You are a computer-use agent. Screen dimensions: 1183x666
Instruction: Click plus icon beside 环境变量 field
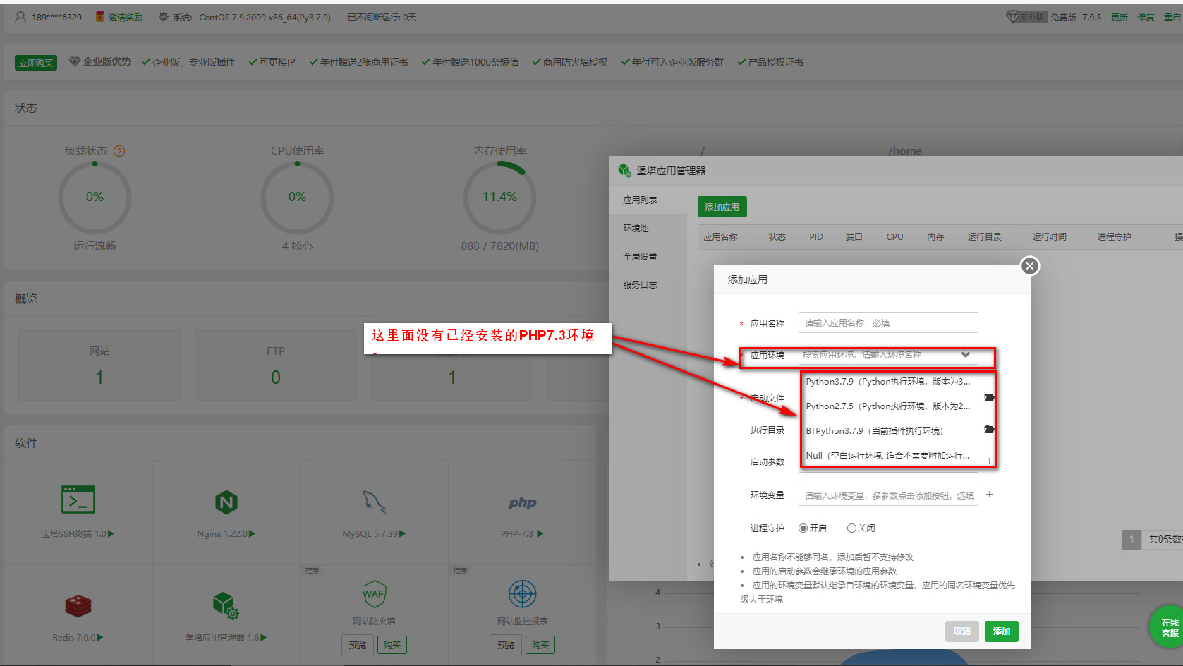[x=990, y=495]
